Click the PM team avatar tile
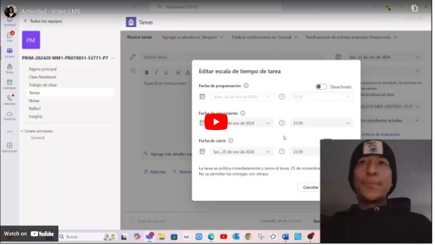This screenshot has width=435, height=245. point(31,40)
